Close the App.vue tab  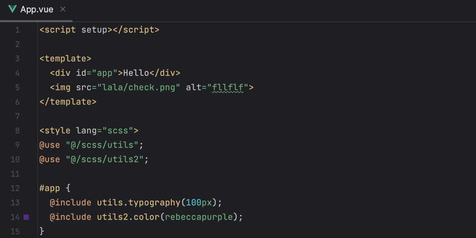tap(63, 9)
